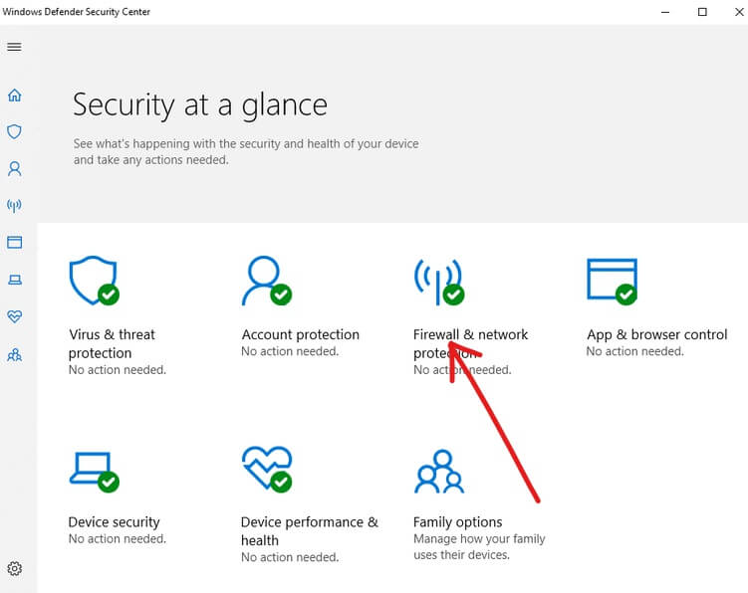
Task: Open the hamburger navigation menu
Action: [x=14, y=47]
